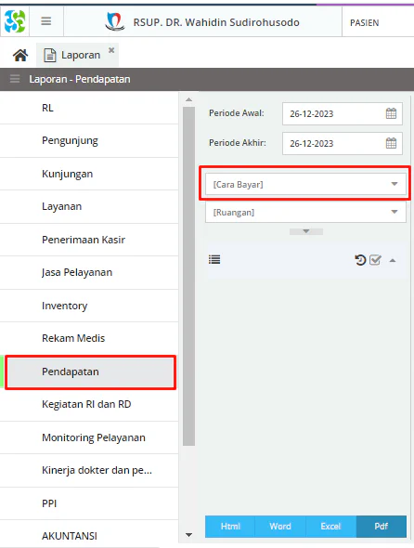Open Periode Awal calendar picker icon
Screen dimensions: 414x548
coord(391,113)
